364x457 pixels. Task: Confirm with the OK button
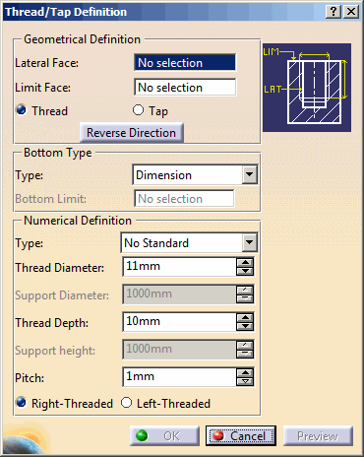[164, 436]
